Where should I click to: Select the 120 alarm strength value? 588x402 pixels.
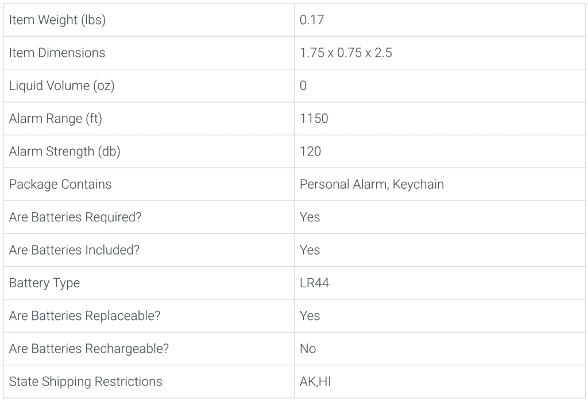click(x=310, y=152)
